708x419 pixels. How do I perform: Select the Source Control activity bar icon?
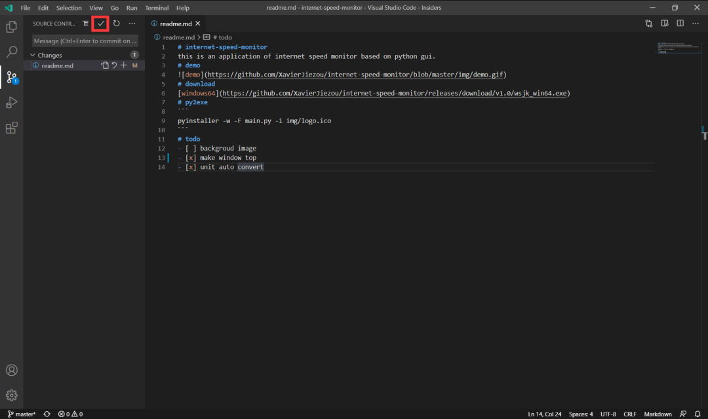pyautogui.click(x=12, y=77)
